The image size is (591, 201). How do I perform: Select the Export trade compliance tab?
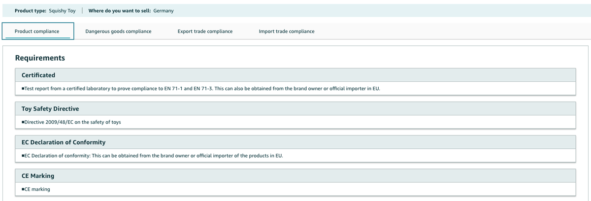point(205,31)
